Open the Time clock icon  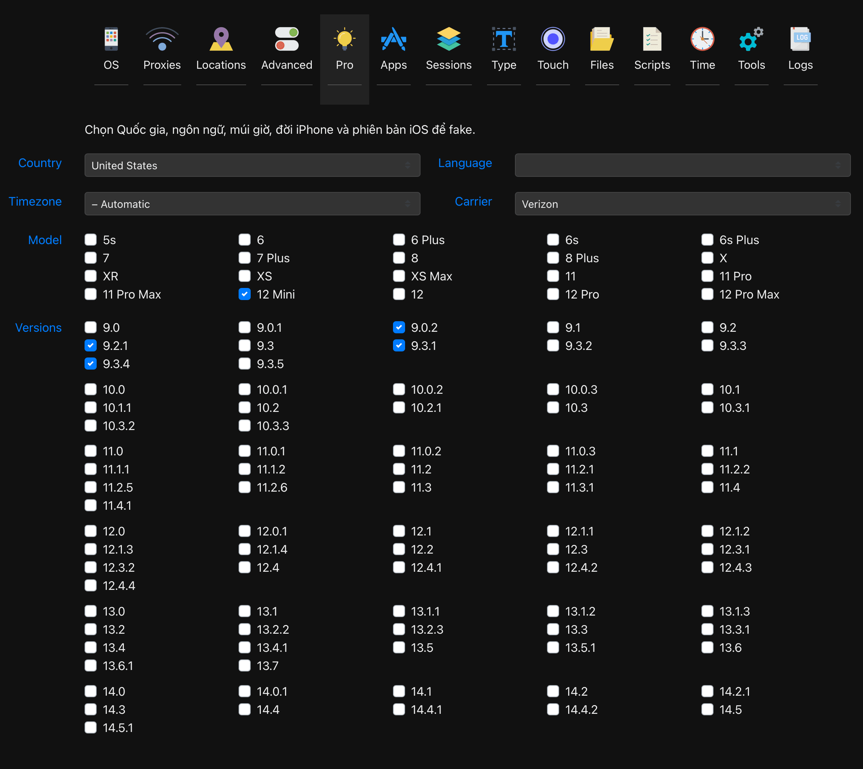click(702, 39)
